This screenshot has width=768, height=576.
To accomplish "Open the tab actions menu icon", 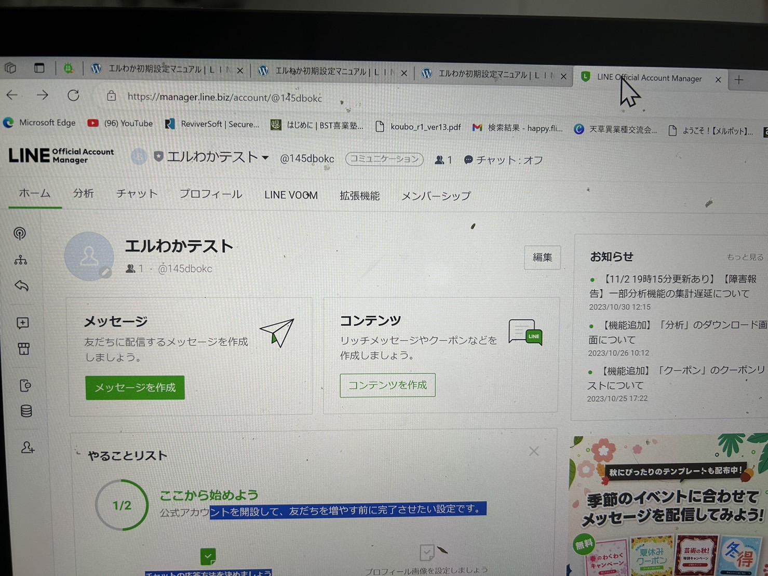I will (x=39, y=68).
